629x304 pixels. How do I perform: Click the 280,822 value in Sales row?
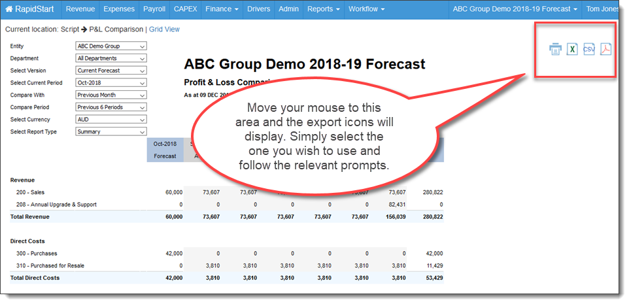point(433,192)
